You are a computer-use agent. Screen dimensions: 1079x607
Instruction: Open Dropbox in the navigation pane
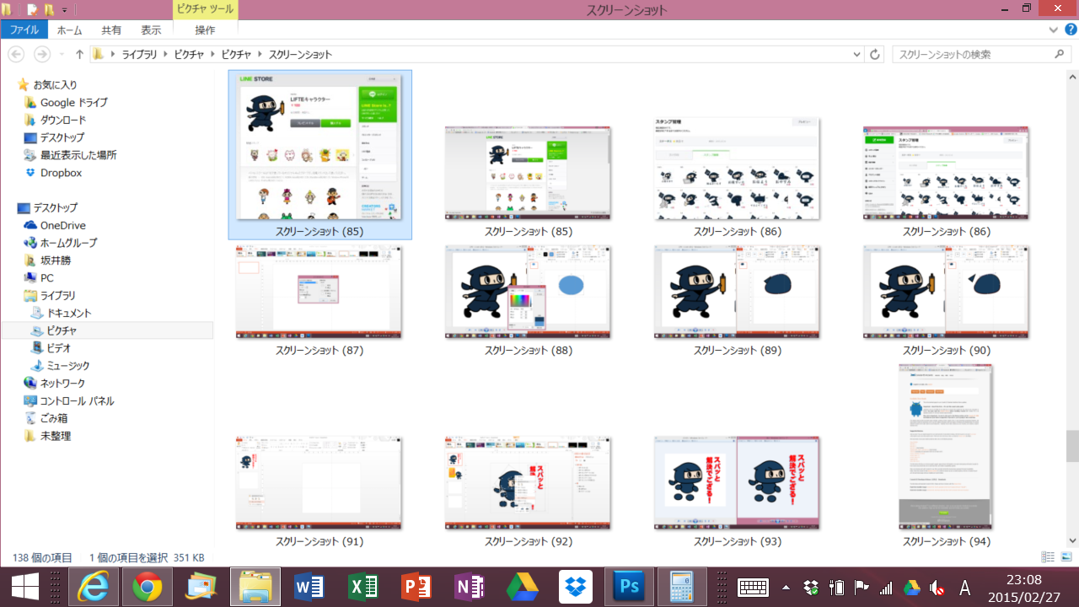pyautogui.click(x=61, y=173)
